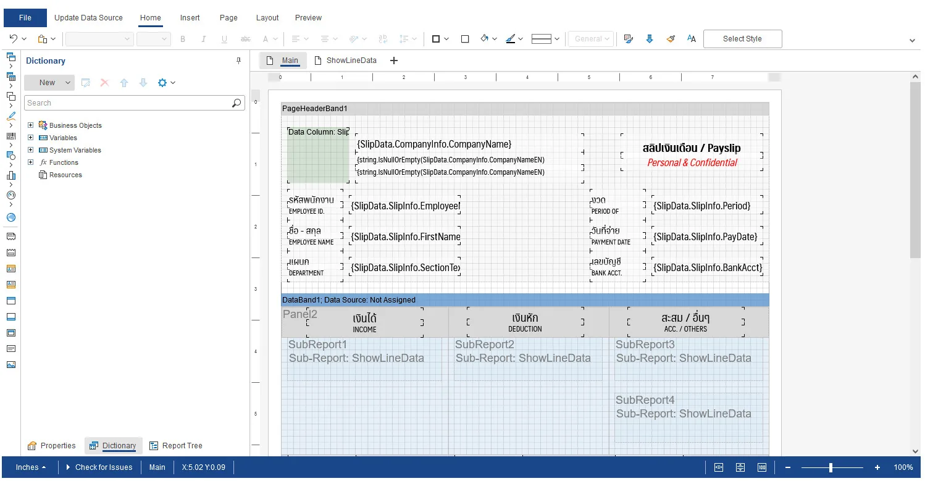Open the border style dropdown arrow
Viewport: 925px width, 481px height.
coord(557,38)
